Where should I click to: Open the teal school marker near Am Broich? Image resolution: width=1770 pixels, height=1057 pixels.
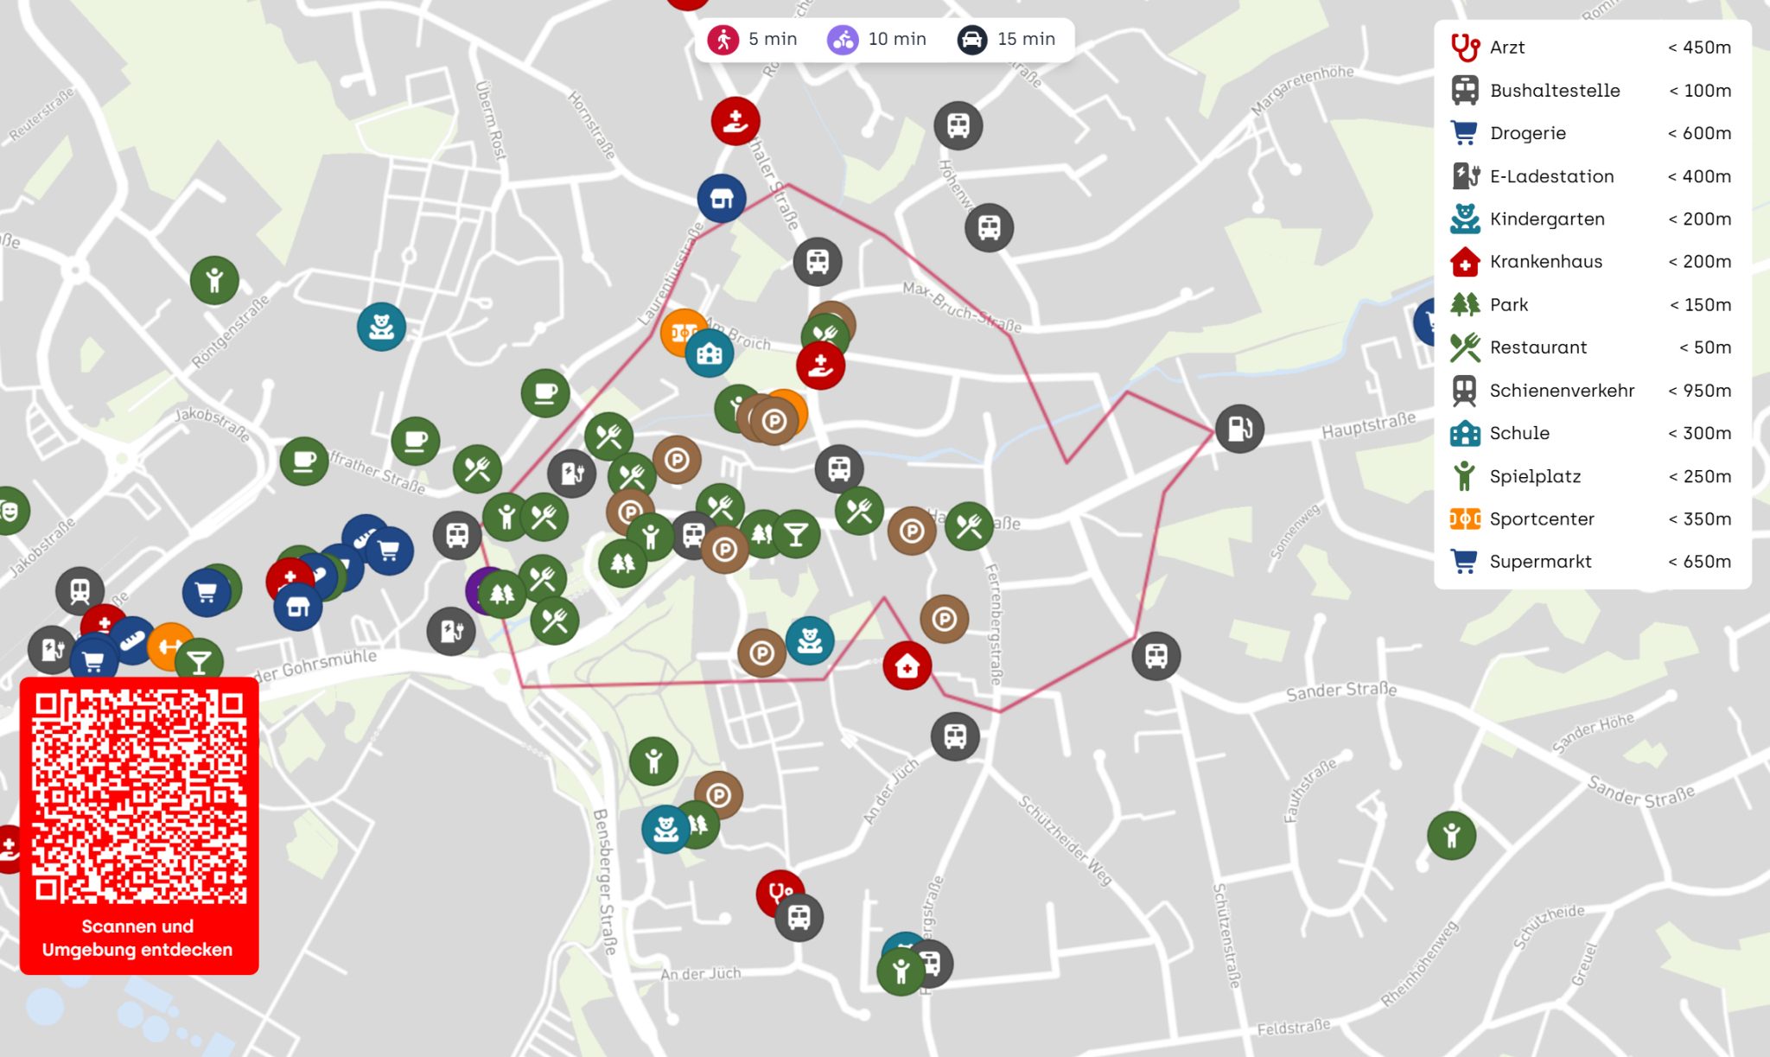[x=710, y=353]
